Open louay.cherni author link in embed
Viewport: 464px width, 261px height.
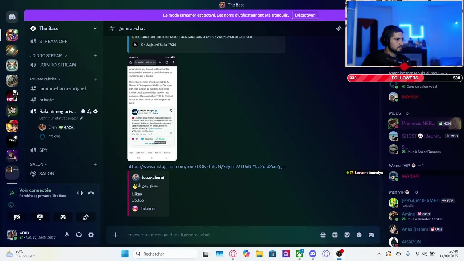click(x=153, y=178)
